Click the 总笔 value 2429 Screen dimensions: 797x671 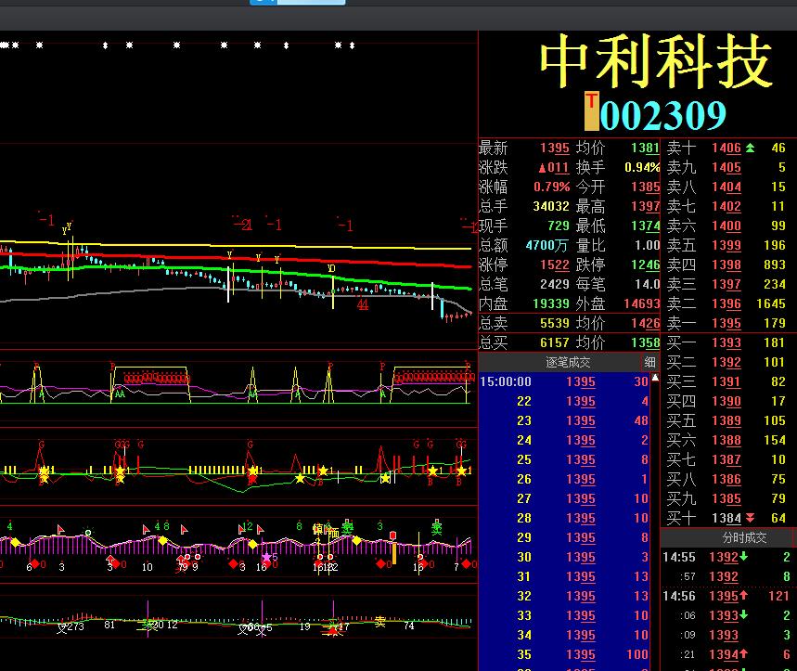coord(555,284)
